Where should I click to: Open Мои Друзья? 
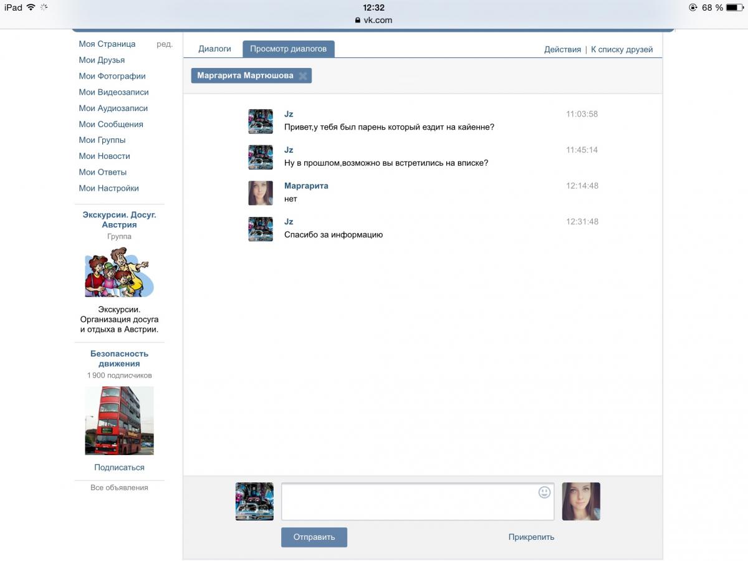pyautogui.click(x=102, y=60)
